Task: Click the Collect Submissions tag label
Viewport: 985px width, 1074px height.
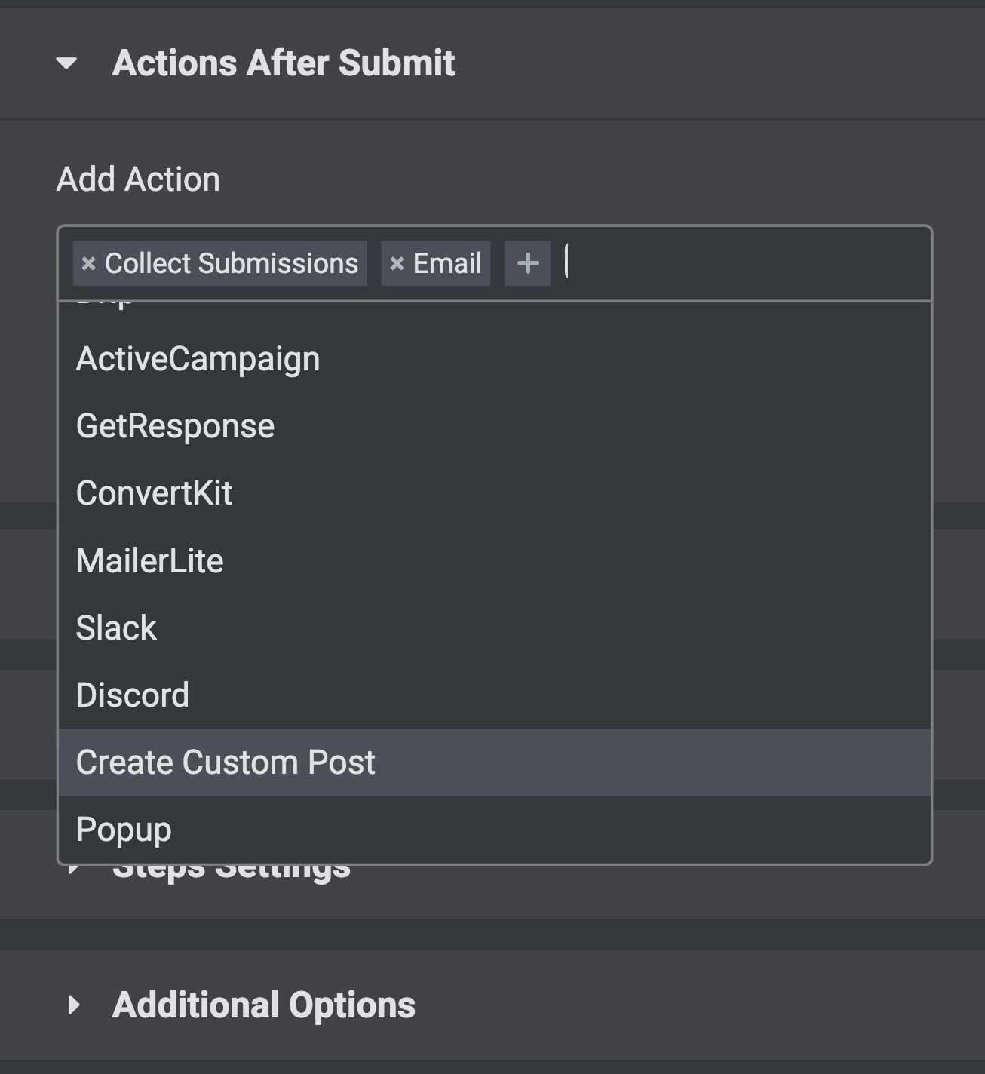Action: [231, 264]
